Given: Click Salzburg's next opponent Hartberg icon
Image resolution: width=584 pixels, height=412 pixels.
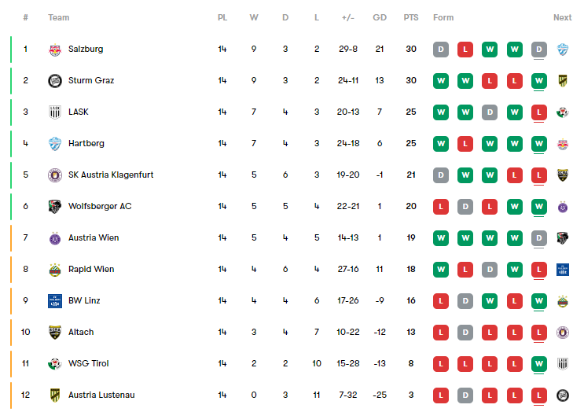Looking at the screenshot, I should click(563, 50).
